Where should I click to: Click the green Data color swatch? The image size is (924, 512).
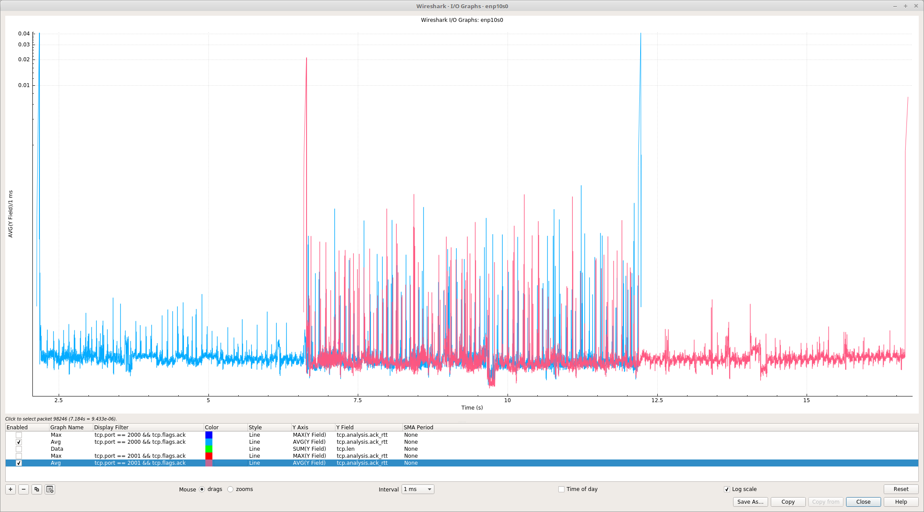coord(209,449)
